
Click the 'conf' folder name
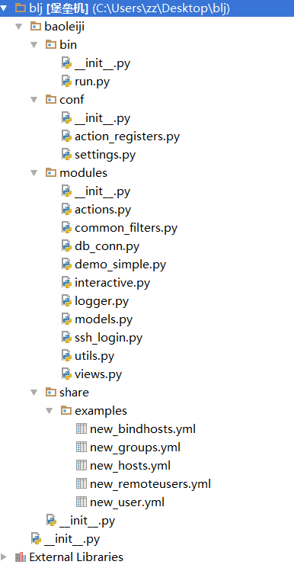tap(72, 99)
